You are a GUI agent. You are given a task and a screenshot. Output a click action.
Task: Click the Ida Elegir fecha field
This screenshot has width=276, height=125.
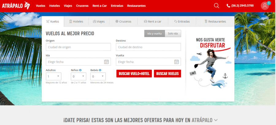[x=78, y=62]
